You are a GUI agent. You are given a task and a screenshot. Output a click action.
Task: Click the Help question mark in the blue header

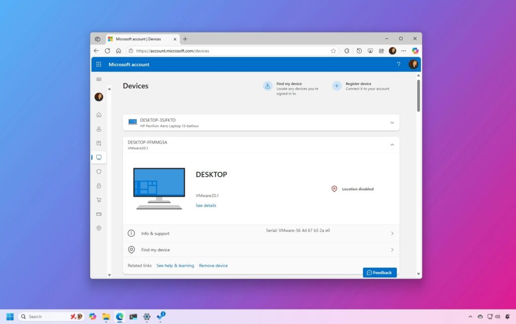[399, 64]
